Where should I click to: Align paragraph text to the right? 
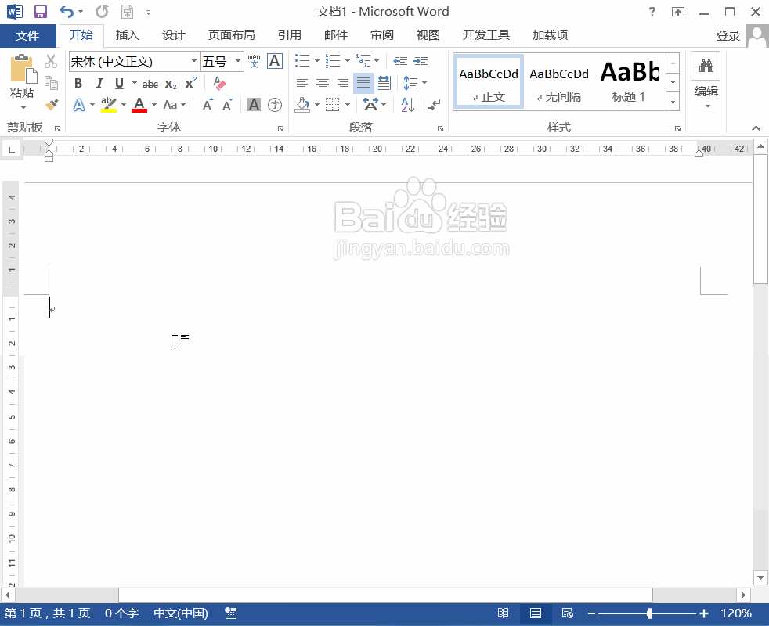[343, 83]
